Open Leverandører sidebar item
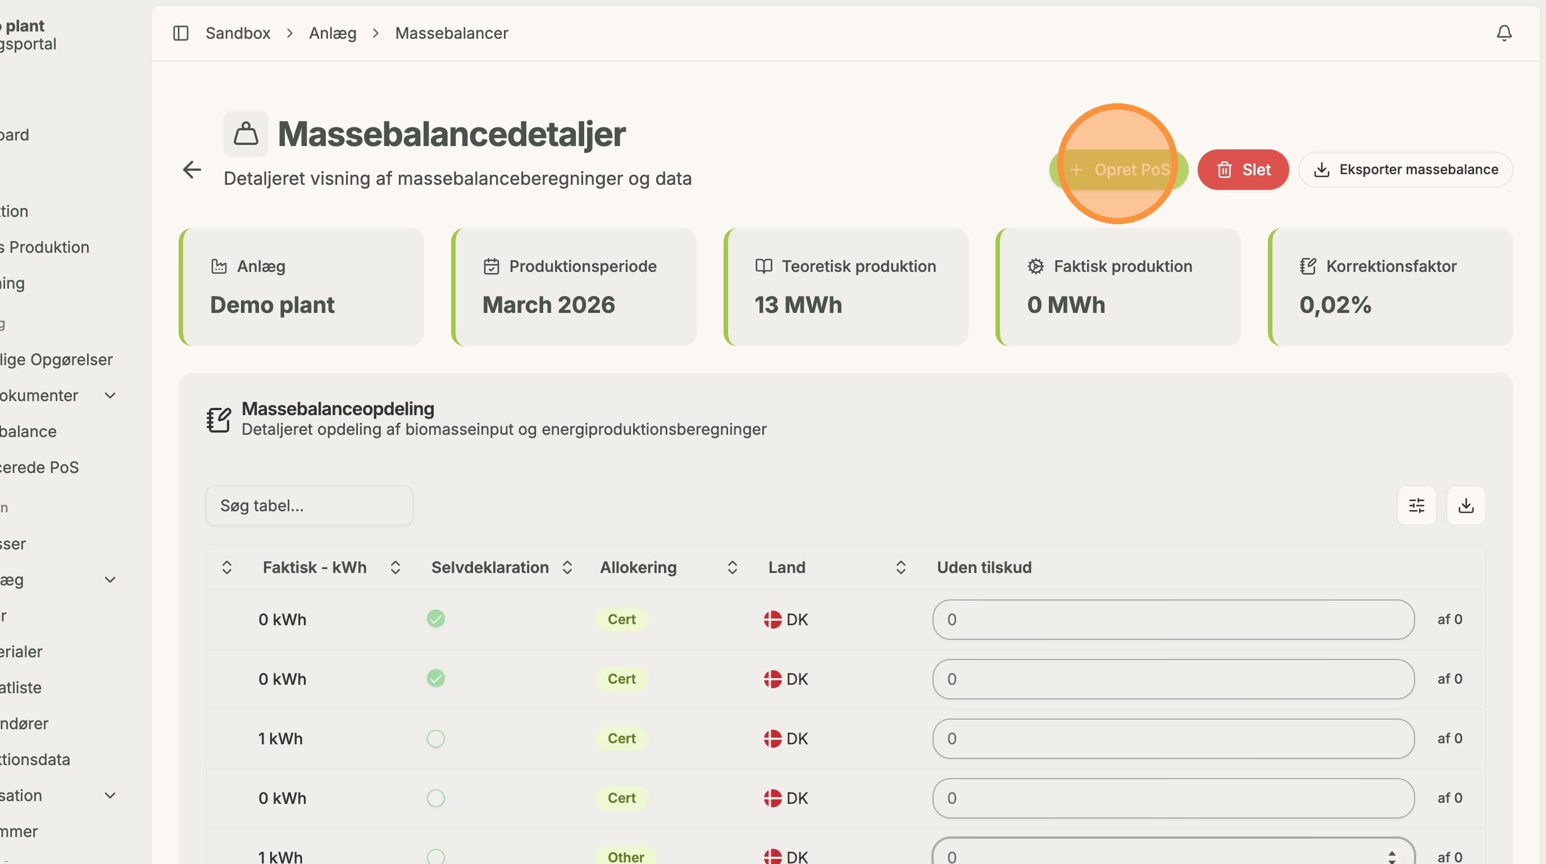The width and height of the screenshot is (1546, 864). pyautogui.click(x=24, y=724)
